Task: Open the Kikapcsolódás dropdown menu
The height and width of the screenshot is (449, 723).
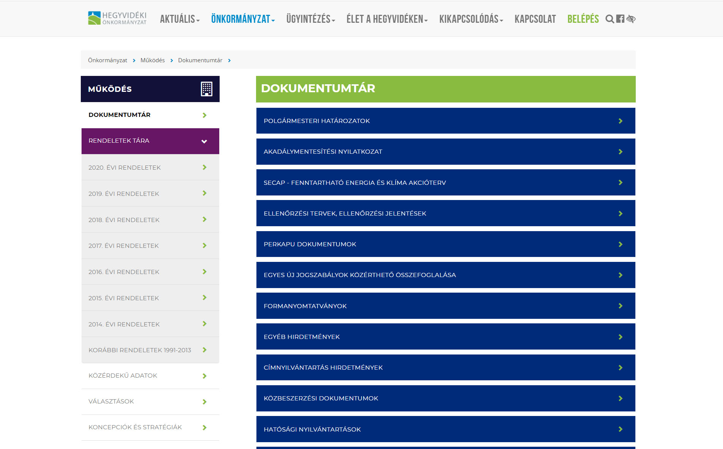Action: tap(471, 19)
